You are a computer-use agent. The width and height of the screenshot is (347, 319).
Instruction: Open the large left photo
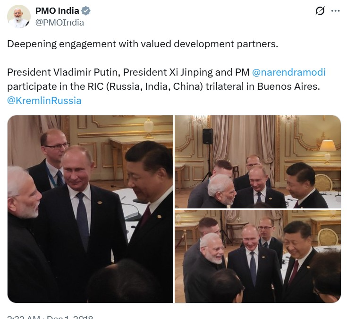[x=90, y=209]
